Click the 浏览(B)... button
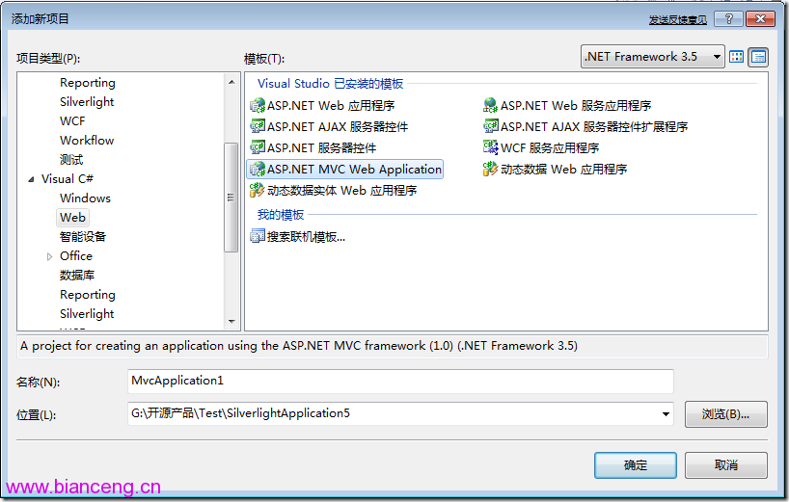 pyautogui.click(x=725, y=414)
